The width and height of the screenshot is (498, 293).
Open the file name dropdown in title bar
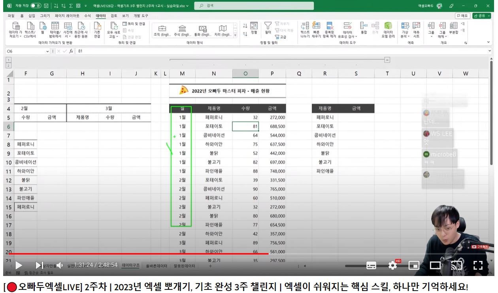click(x=187, y=6)
